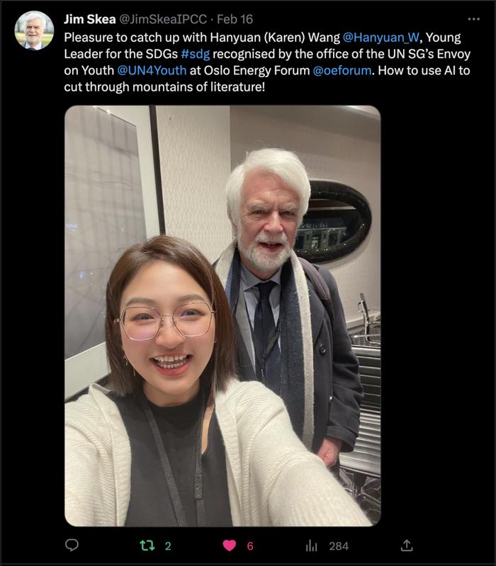Image resolution: width=496 pixels, height=566 pixels.
Task: Click "mountains of literature!" text line
Action: click(199, 87)
